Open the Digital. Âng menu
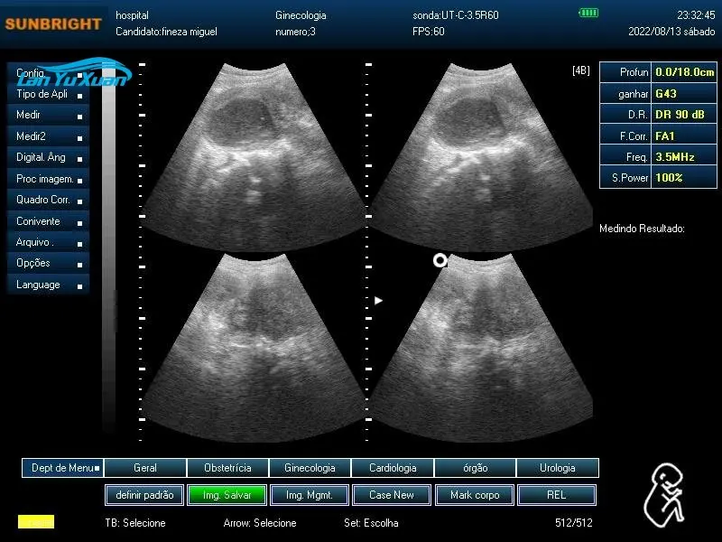Screen dimensions: 722x542 tap(48, 157)
